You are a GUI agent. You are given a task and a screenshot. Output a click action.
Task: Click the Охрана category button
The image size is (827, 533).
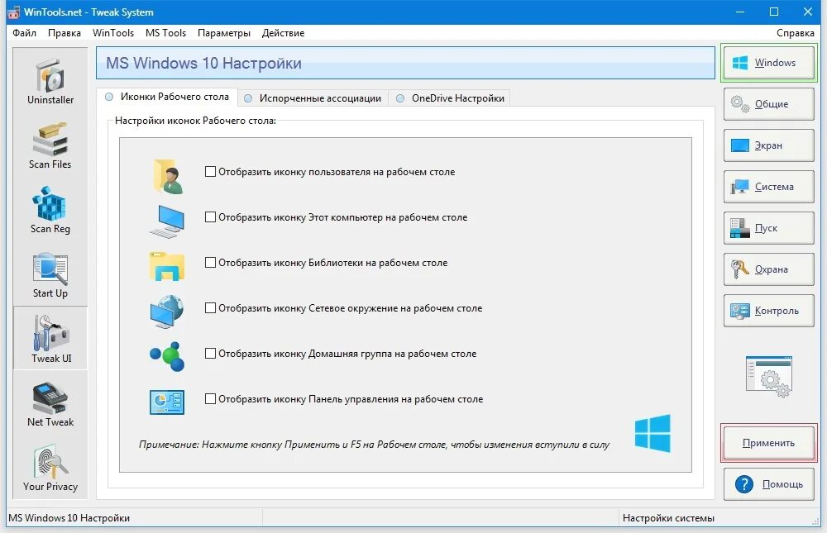click(x=768, y=269)
